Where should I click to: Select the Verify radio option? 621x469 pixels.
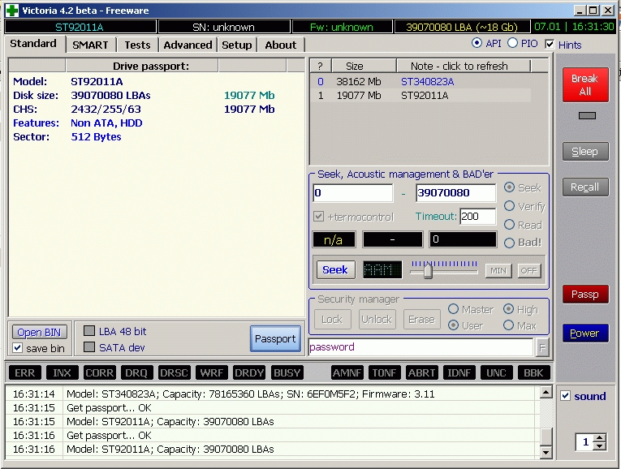pos(509,206)
